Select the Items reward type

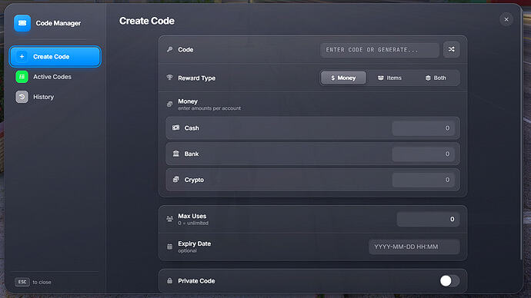coord(389,78)
